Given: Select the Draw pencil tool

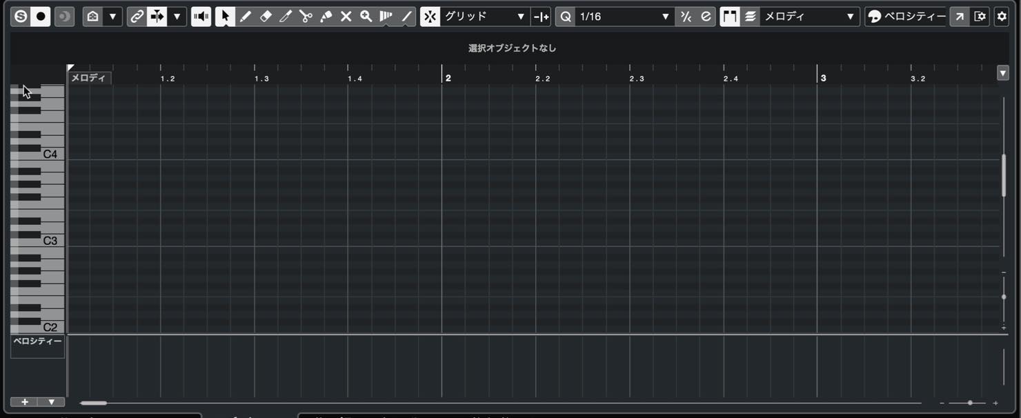Looking at the screenshot, I should click(x=245, y=17).
